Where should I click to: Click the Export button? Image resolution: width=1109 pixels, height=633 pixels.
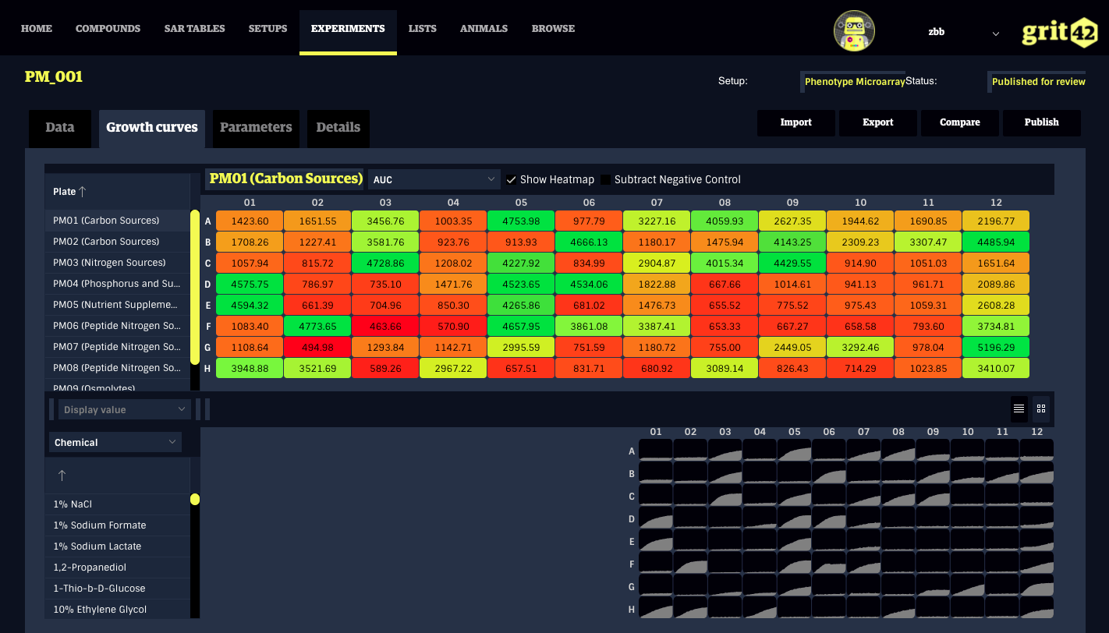pos(877,122)
